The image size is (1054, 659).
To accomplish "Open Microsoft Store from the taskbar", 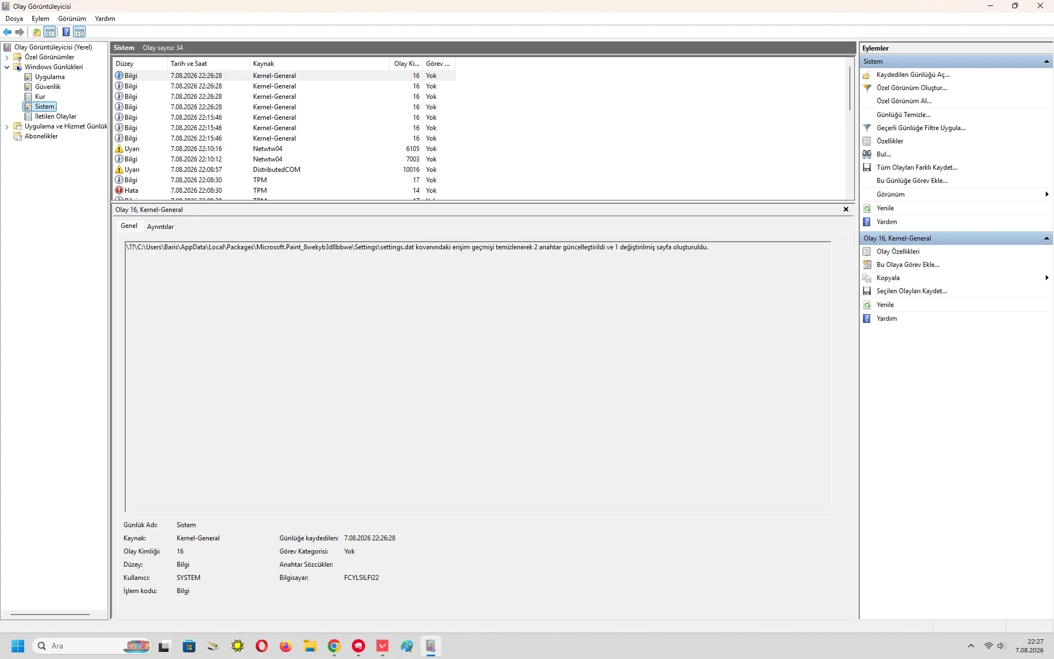I will 189,646.
